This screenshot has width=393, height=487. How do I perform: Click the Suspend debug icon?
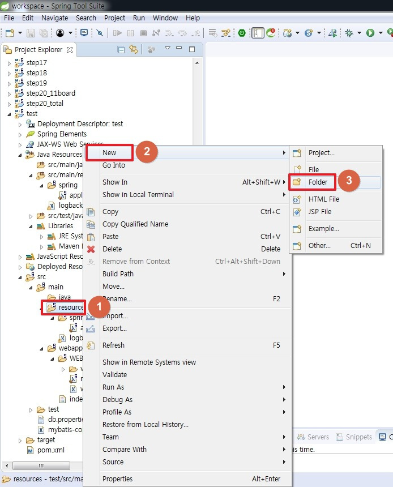click(130, 33)
